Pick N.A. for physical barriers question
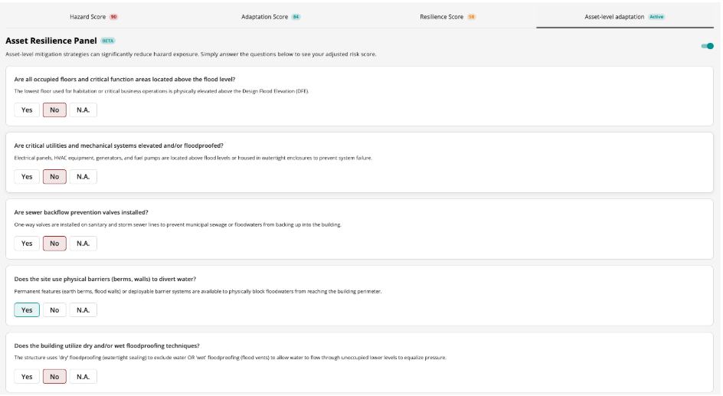 coord(83,310)
